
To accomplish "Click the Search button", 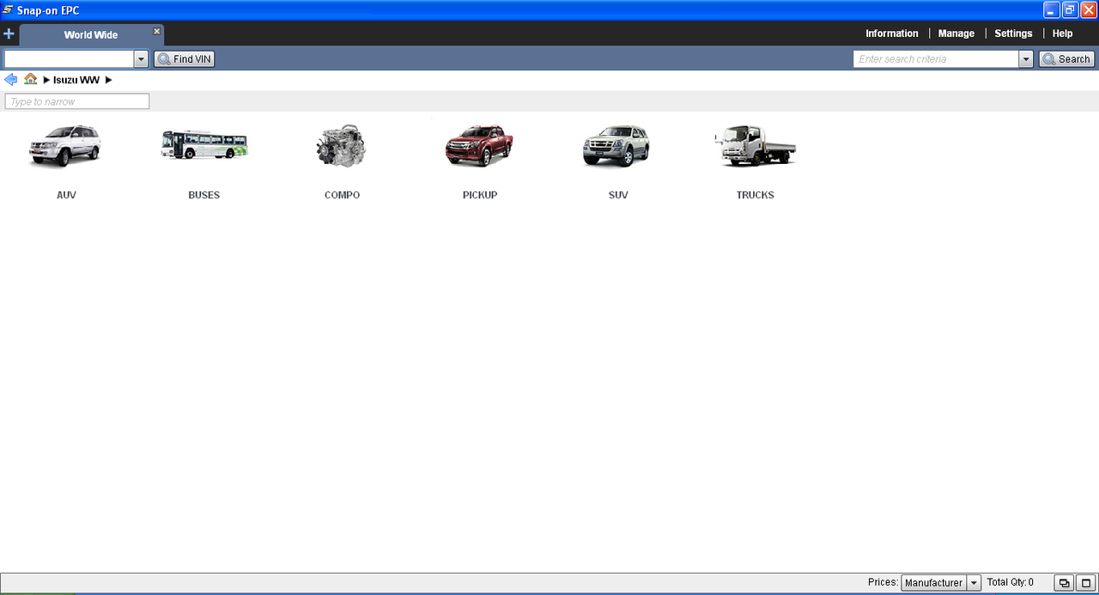I will [x=1066, y=59].
